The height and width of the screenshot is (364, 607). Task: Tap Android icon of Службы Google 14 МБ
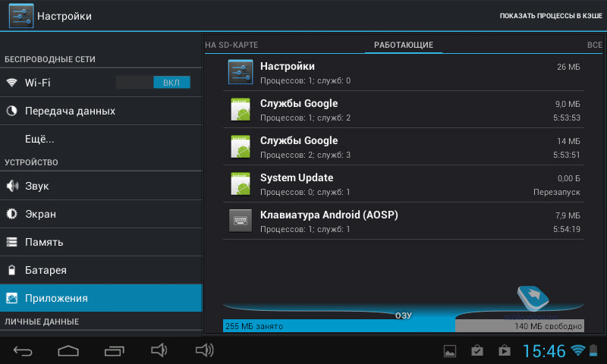click(241, 146)
